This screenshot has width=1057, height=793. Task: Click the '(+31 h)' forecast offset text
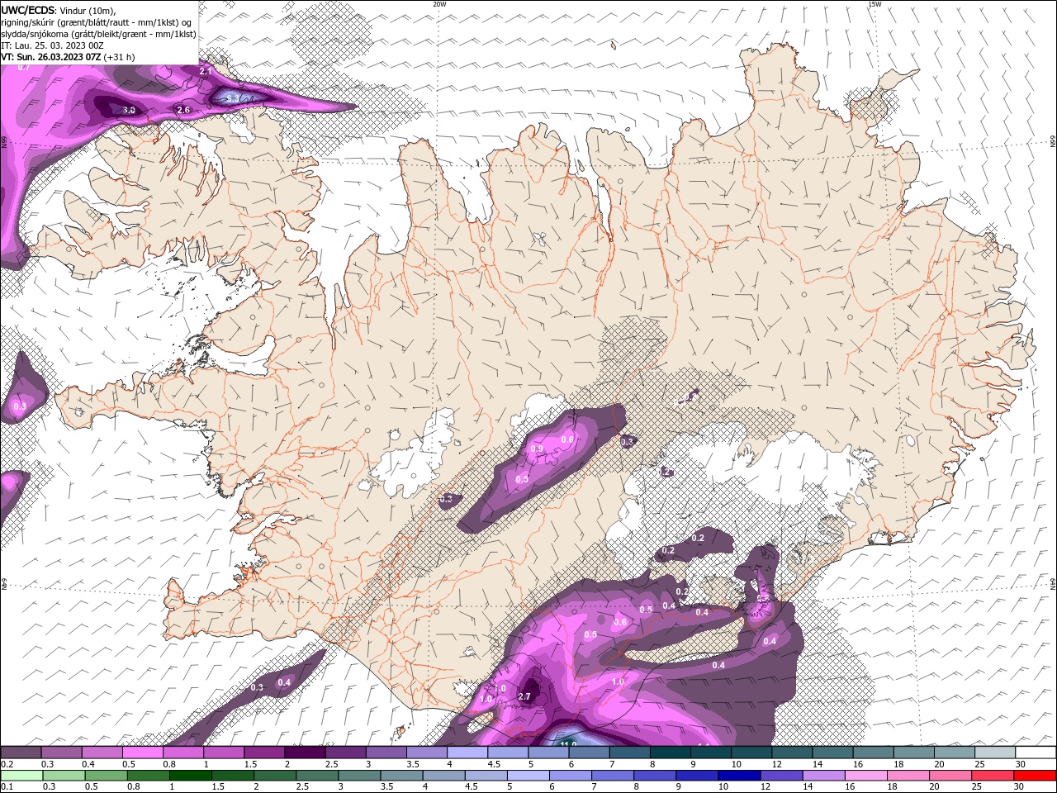tap(120, 57)
